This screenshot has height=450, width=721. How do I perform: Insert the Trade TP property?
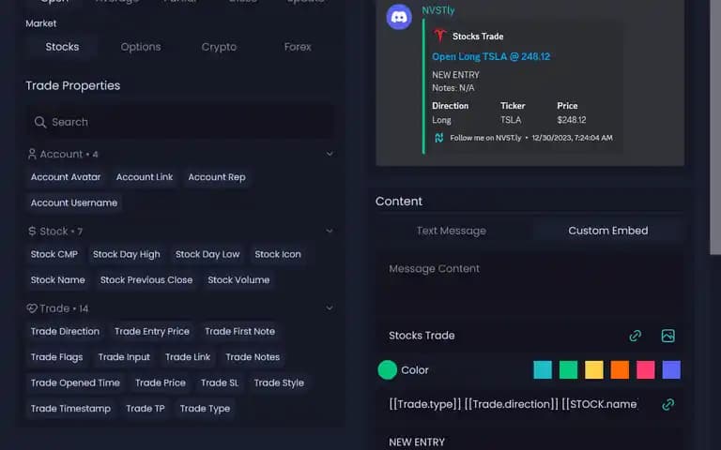(x=146, y=409)
